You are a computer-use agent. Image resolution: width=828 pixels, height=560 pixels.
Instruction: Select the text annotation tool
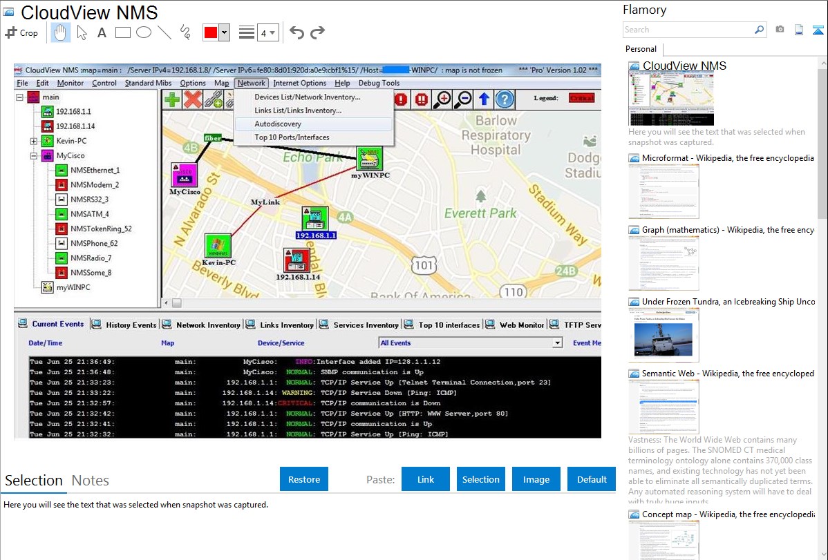tap(102, 32)
